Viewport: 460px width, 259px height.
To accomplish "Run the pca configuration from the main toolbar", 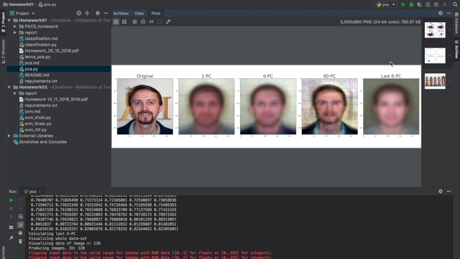I will [403, 5].
